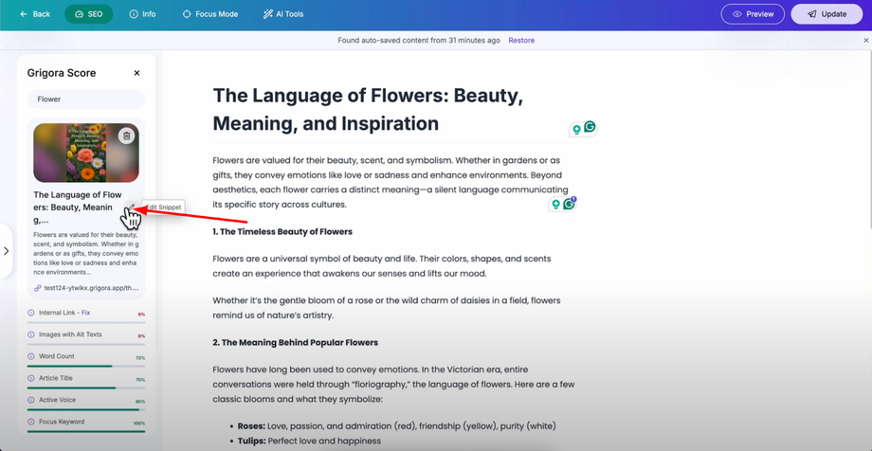Click the Images with Alt Texts info icon
The width and height of the screenshot is (872, 451).
pyautogui.click(x=31, y=334)
